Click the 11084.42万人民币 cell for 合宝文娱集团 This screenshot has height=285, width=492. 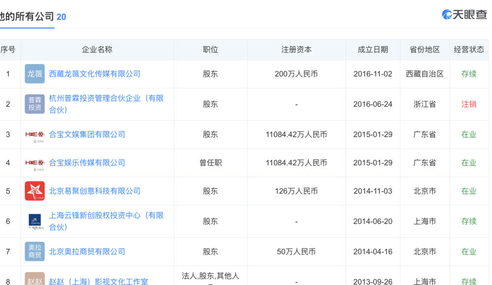point(296,134)
